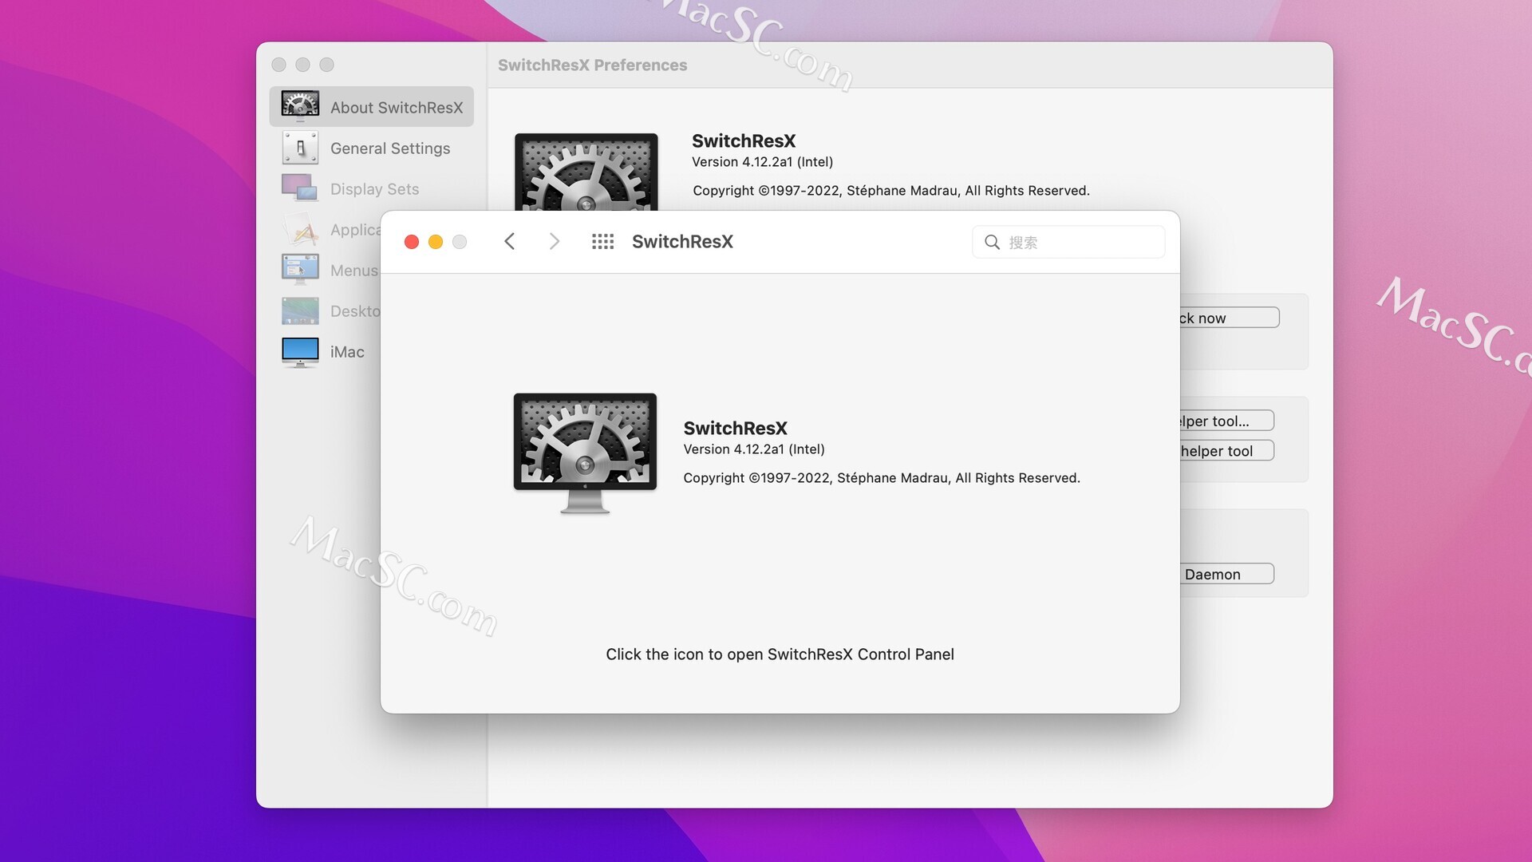This screenshot has height=862, width=1532.
Task: Click the 'lper tool...' button in Preferences
Action: 1227,421
